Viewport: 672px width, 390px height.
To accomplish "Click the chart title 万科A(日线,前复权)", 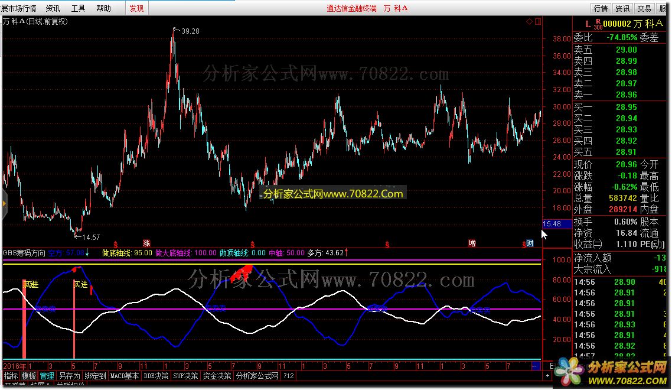I will pyautogui.click(x=35, y=21).
